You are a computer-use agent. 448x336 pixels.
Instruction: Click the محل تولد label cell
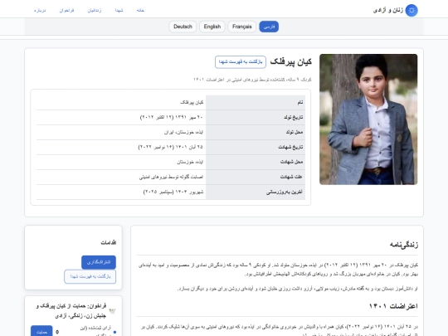[x=256, y=132]
